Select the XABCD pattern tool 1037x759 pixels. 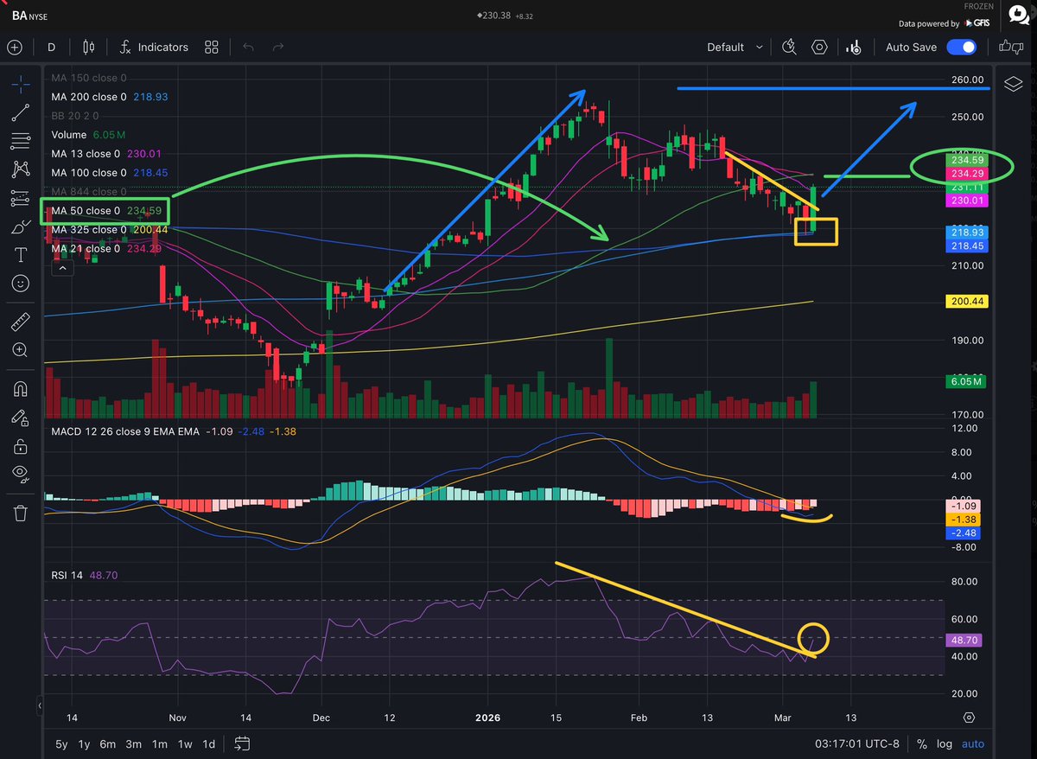tap(22, 169)
